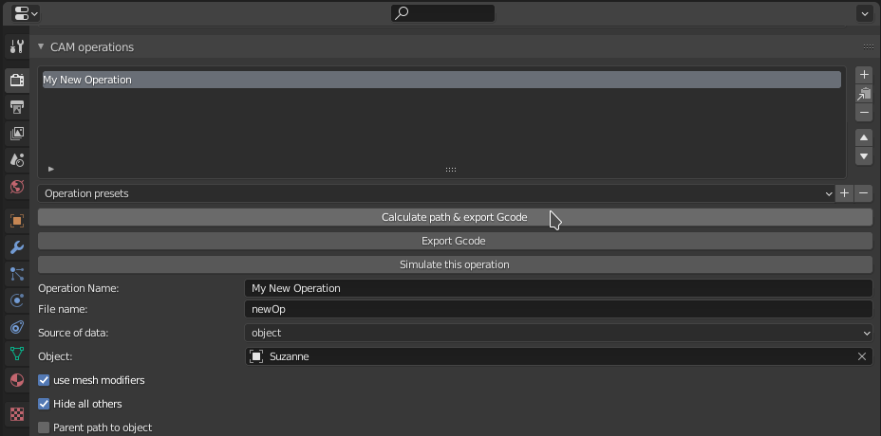Screen dimensions: 881x436
Task: Copy the selected CAM operation
Action: (864, 94)
